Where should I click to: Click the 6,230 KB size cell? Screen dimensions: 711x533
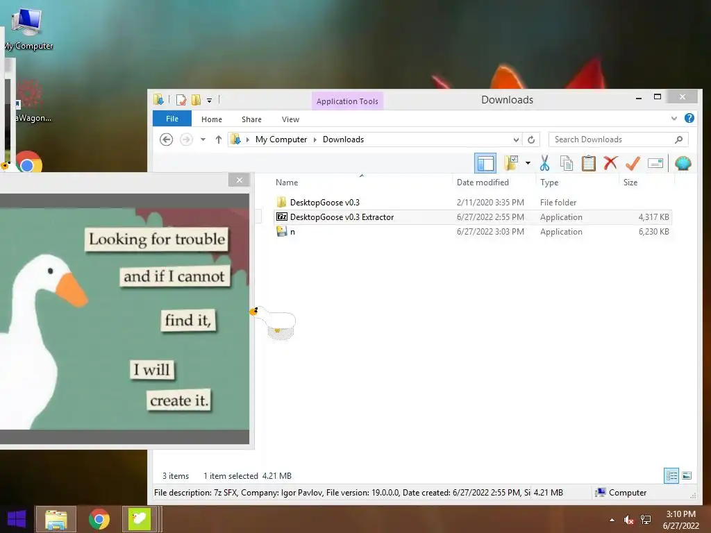(x=653, y=232)
